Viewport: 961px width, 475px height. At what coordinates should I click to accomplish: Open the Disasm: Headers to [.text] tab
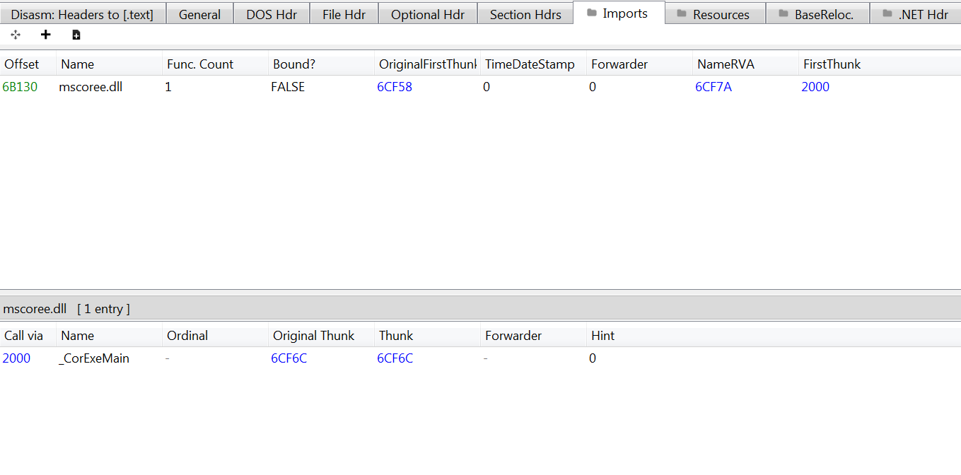click(x=82, y=14)
